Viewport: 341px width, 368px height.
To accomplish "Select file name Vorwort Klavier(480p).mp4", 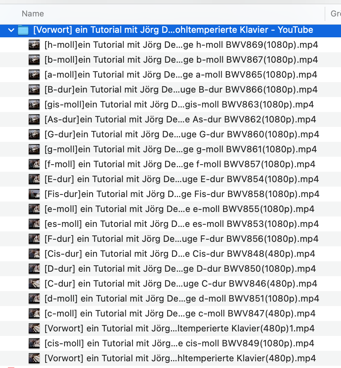I will [x=180, y=358].
